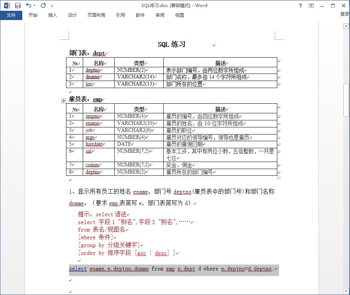The height and width of the screenshot is (295, 350).
Task: Switch to the 插入 ribbon tab
Action: tap(52, 15)
